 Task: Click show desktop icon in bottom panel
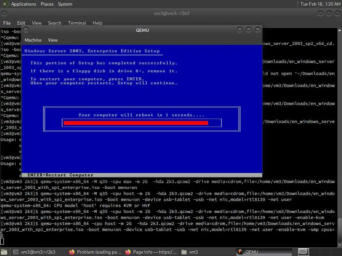[4, 252]
